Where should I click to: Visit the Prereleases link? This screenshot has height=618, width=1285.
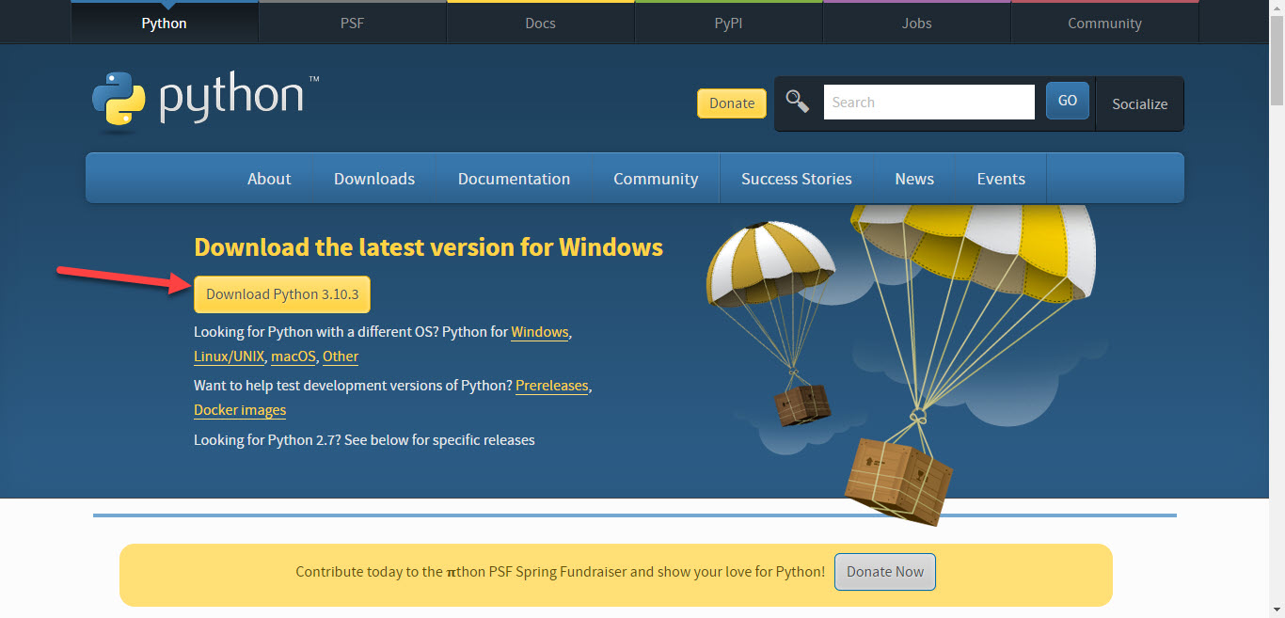click(x=551, y=386)
